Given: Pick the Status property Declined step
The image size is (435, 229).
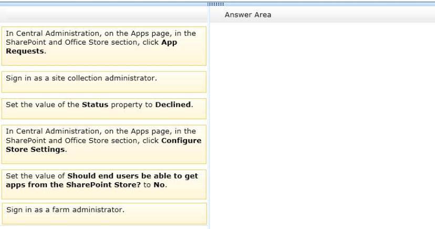Looking at the screenshot, I should pyautogui.click(x=104, y=108).
